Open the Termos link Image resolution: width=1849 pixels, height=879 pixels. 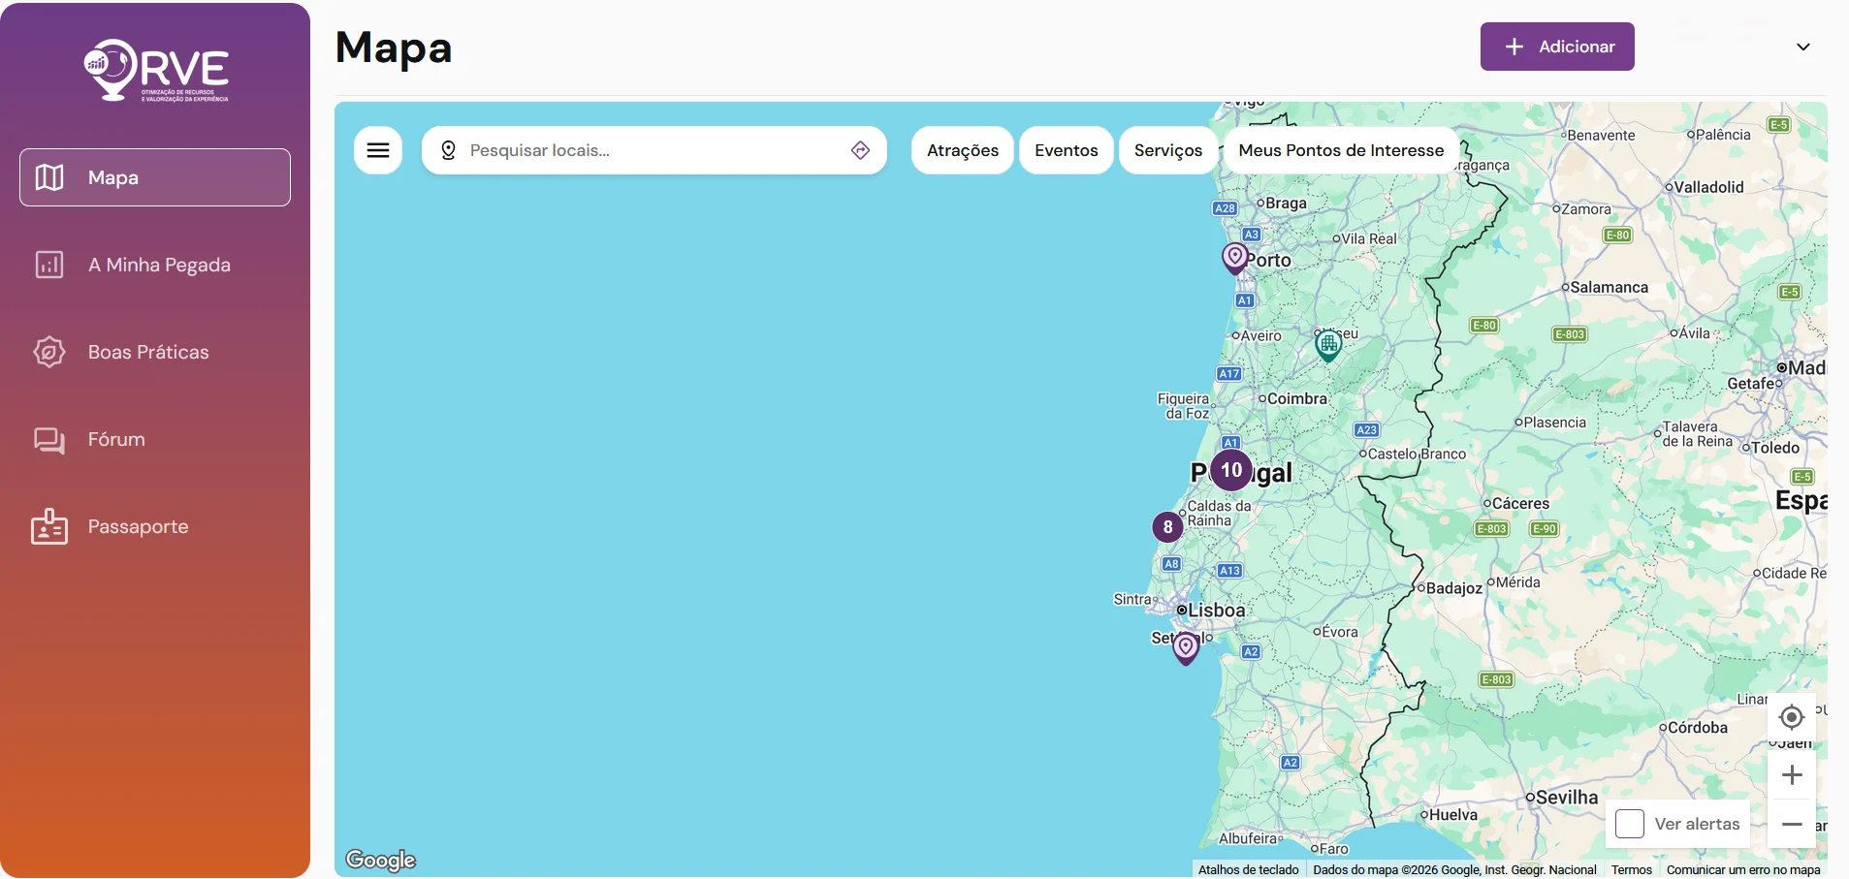pyautogui.click(x=1632, y=869)
